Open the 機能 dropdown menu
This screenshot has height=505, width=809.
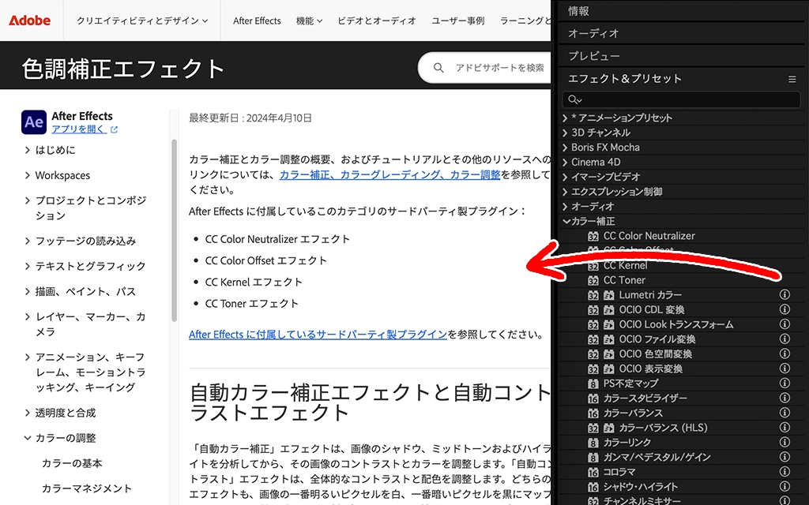tap(309, 21)
